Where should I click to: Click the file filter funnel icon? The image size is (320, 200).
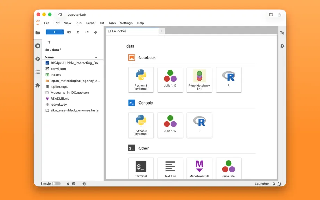[49, 42]
